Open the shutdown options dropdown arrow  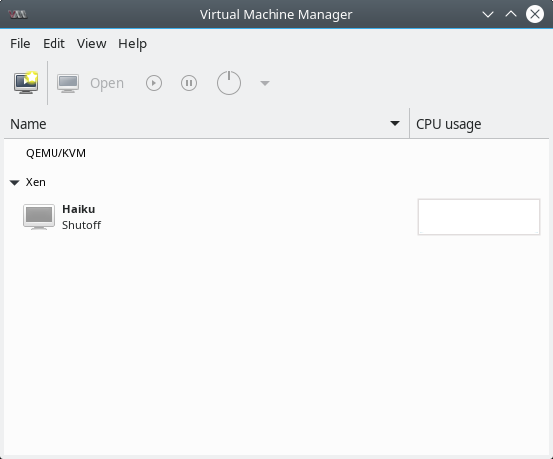coord(265,83)
